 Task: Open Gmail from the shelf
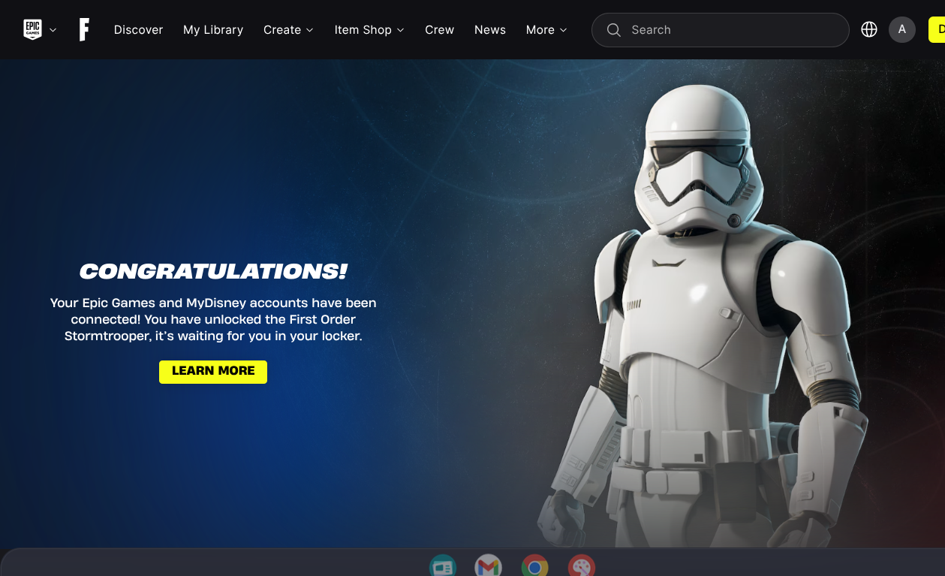pyautogui.click(x=489, y=567)
